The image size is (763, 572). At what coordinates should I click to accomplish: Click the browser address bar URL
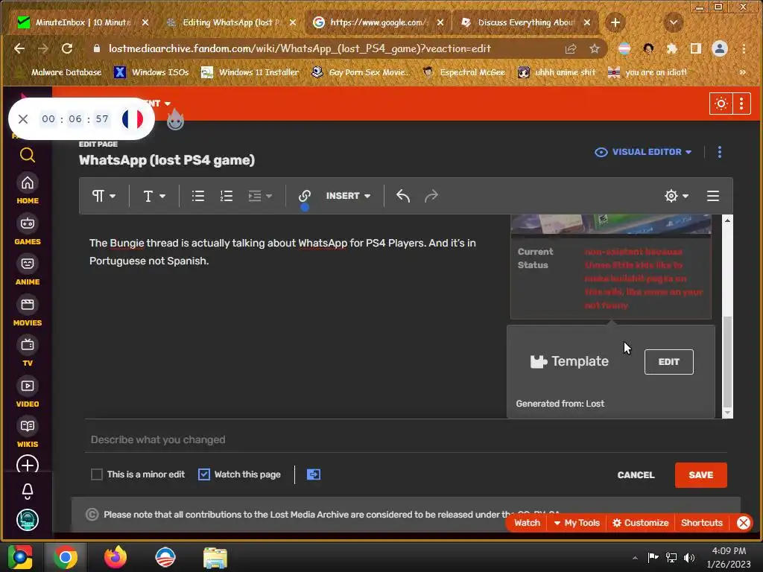[x=300, y=48]
